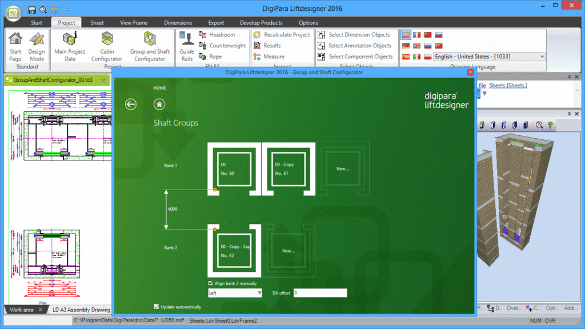Go back with the circled arrow
This screenshot has height=329, width=585.
point(131,104)
